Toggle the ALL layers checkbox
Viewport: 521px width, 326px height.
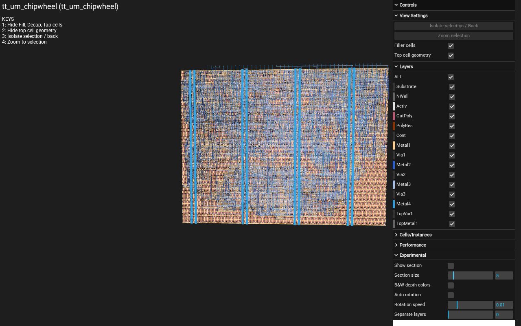click(451, 77)
